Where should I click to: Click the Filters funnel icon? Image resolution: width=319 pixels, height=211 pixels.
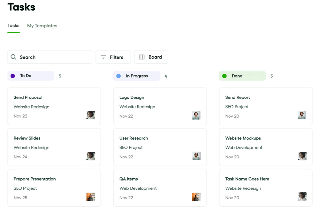[103, 57]
